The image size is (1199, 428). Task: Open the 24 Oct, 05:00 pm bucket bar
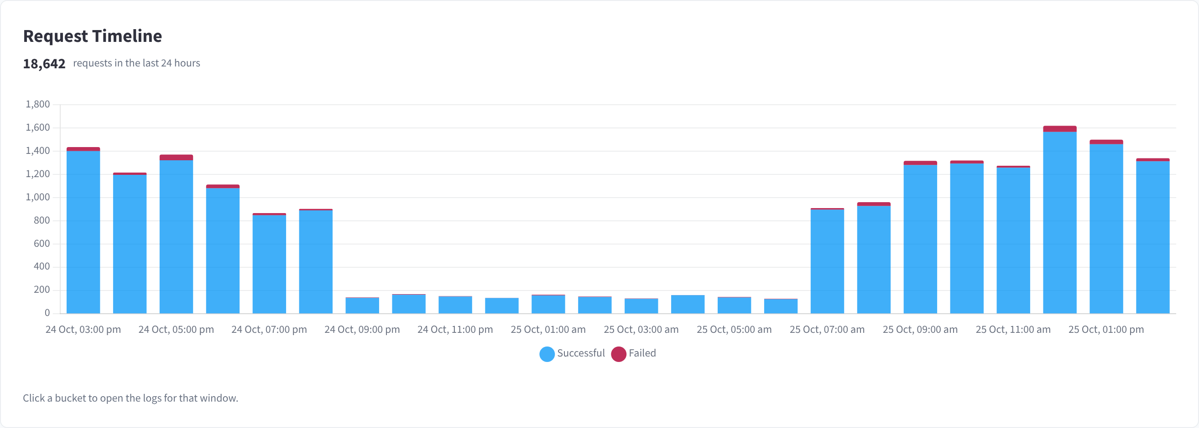(x=177, y=234)
